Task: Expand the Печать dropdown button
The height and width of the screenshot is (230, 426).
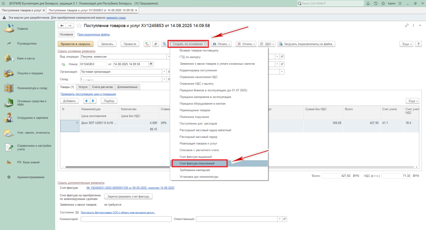Action: (221, 44)
